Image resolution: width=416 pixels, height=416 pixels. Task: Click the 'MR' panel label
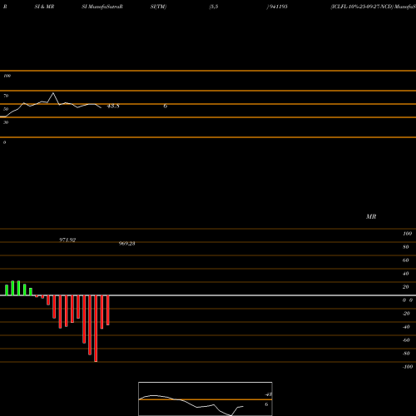tap(371, 216)
